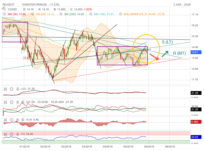Open MOM indicator settings gear
This screenshot has width=204, height=151.
point(12,120)
